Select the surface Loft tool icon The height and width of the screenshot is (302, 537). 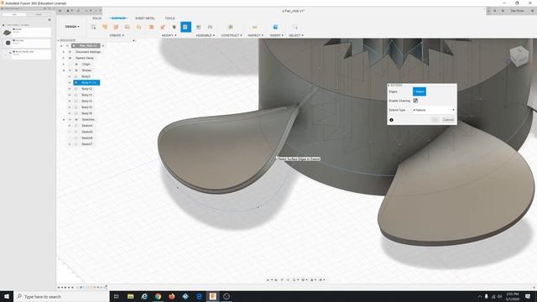(x=138, y=27)
